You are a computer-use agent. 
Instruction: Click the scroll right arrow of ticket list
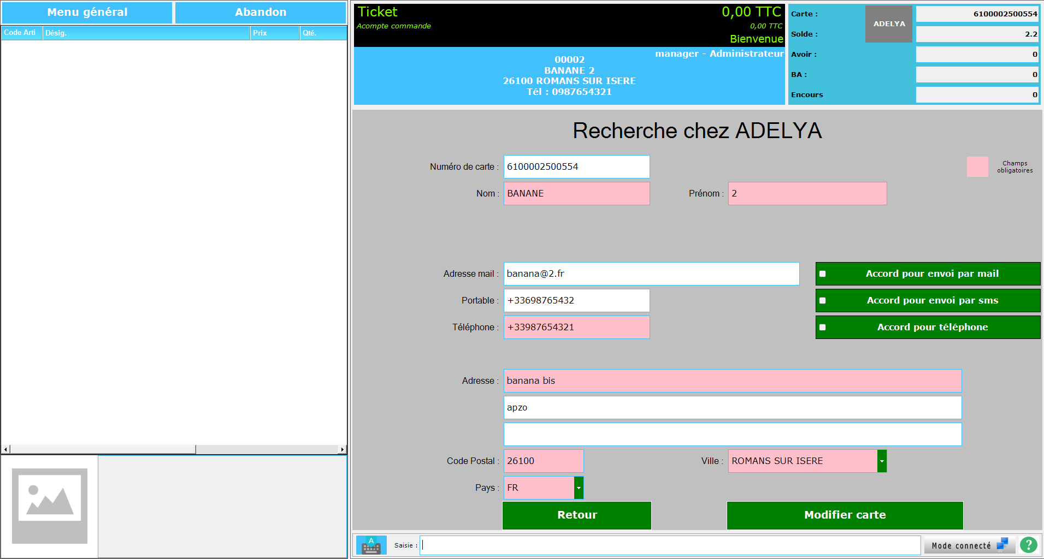342,449
